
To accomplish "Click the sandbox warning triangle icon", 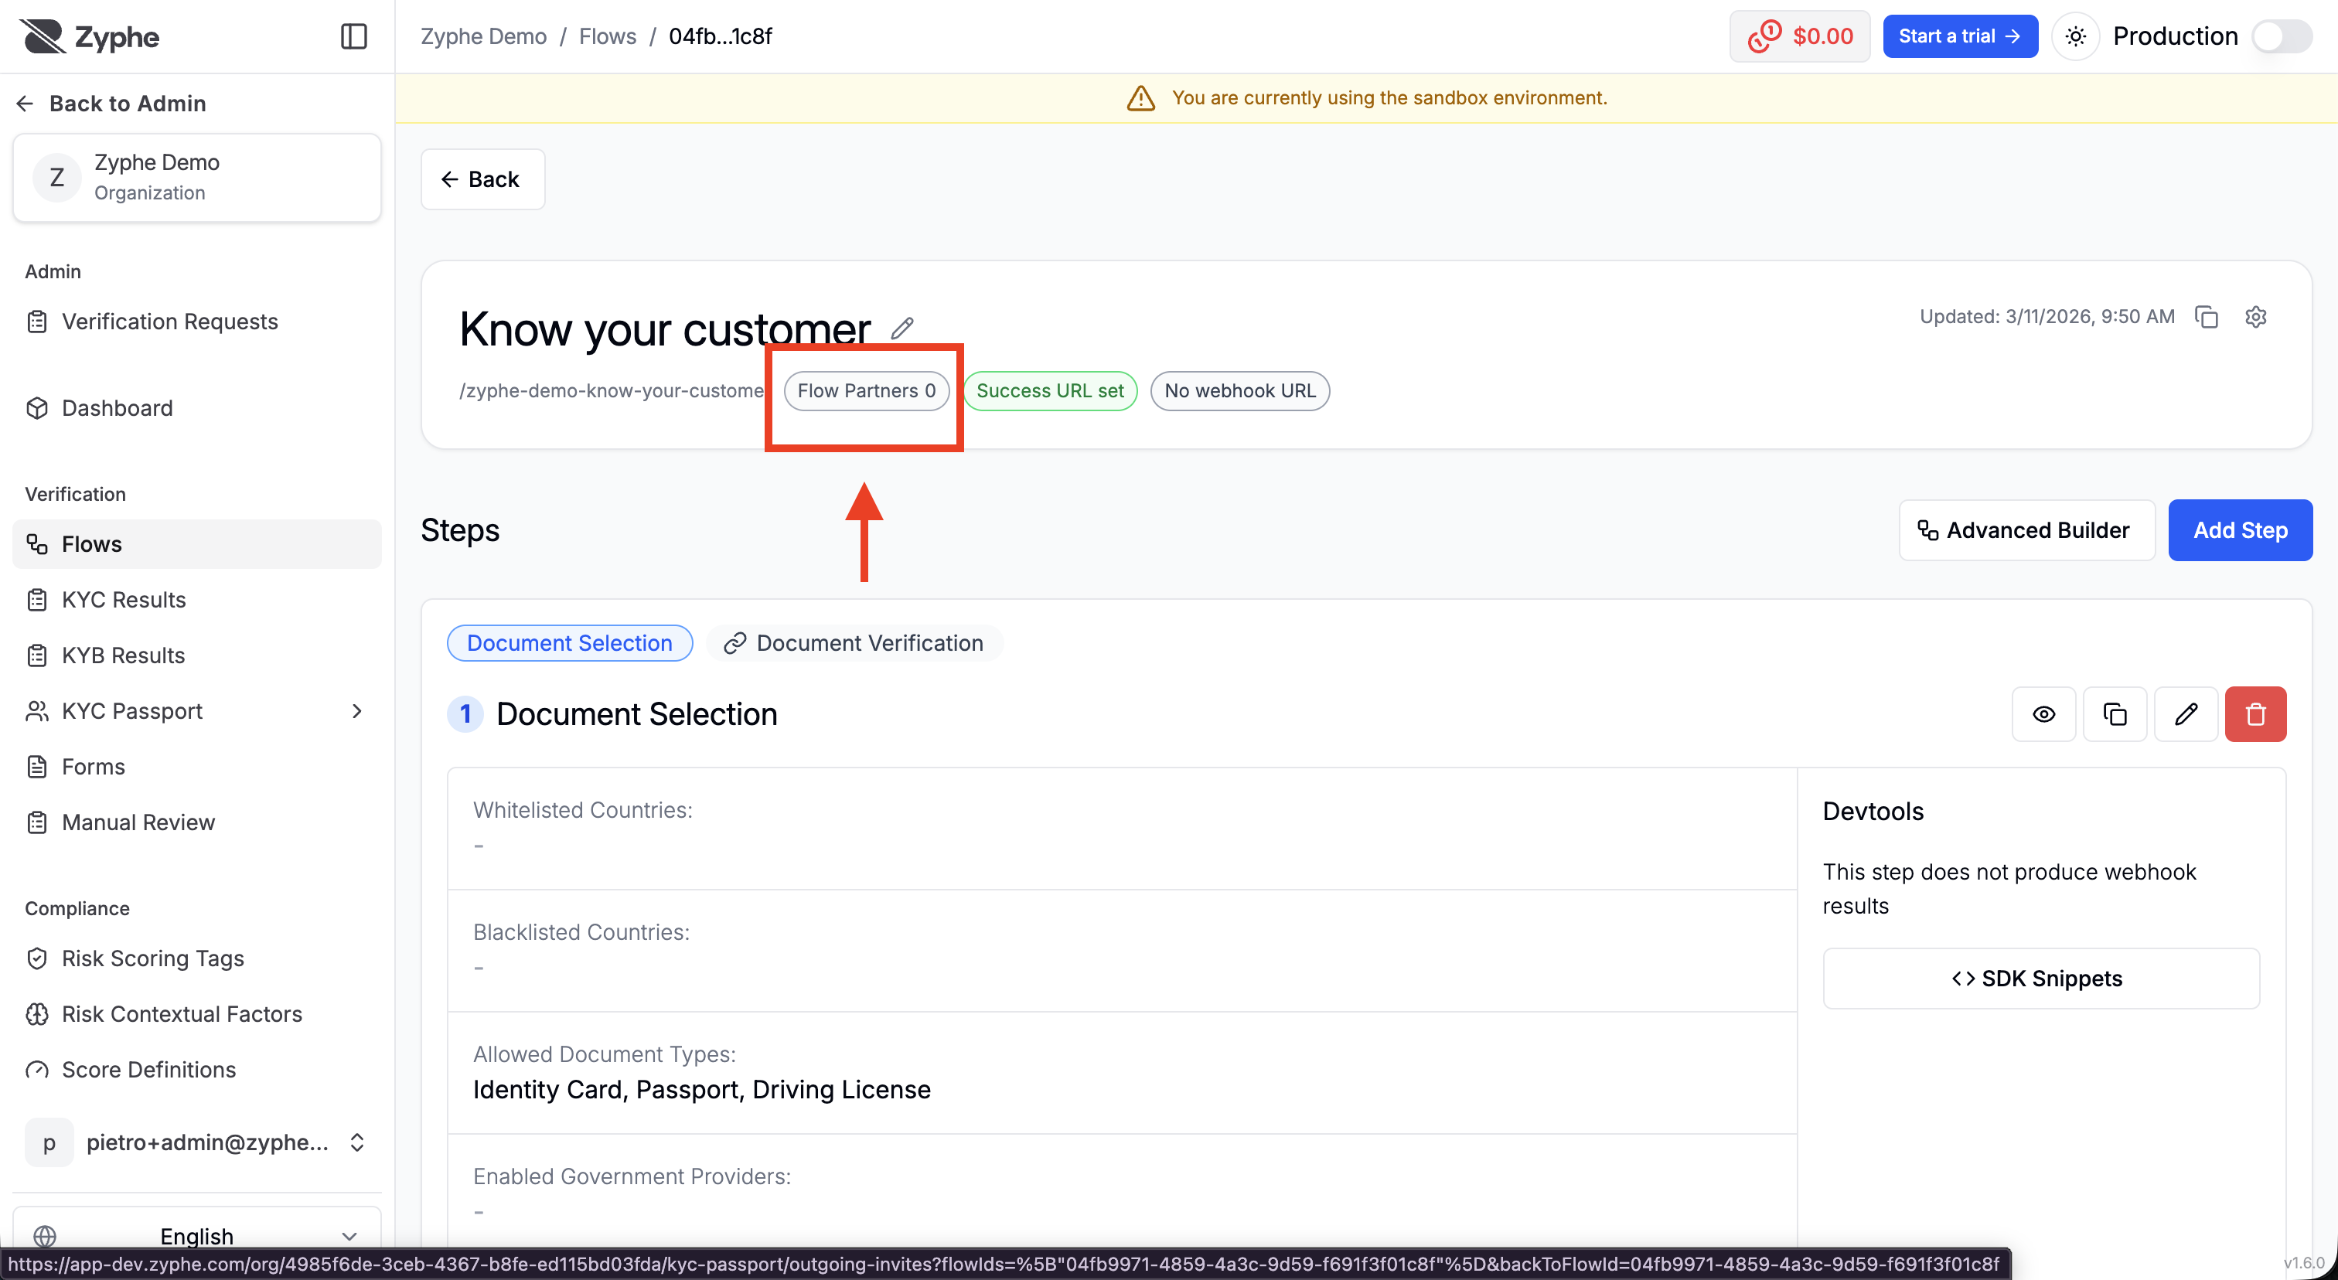I will coord(1141,98).
